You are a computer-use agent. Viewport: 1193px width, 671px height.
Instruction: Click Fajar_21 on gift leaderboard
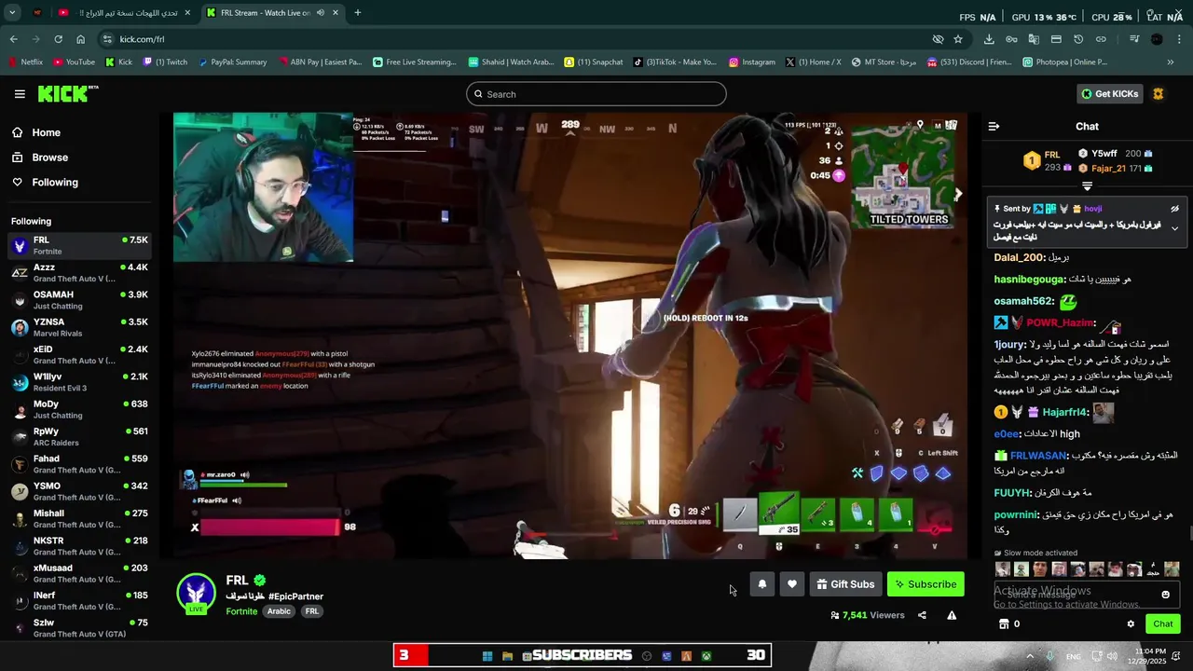[1108, 169]
